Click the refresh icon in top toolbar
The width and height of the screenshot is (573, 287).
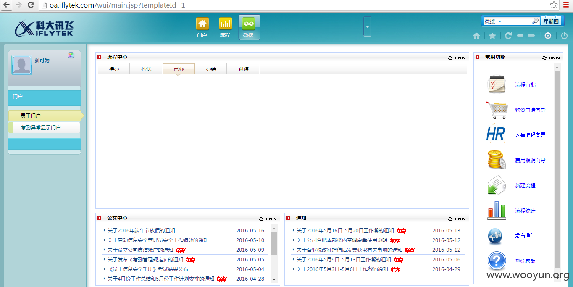pyautogui.click(x=508, y=36)
